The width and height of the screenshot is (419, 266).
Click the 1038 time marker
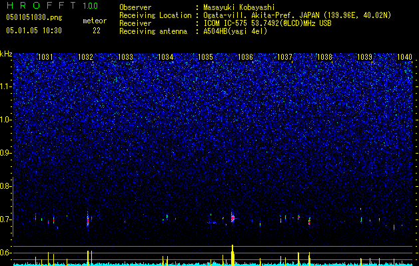click(324, 57)
